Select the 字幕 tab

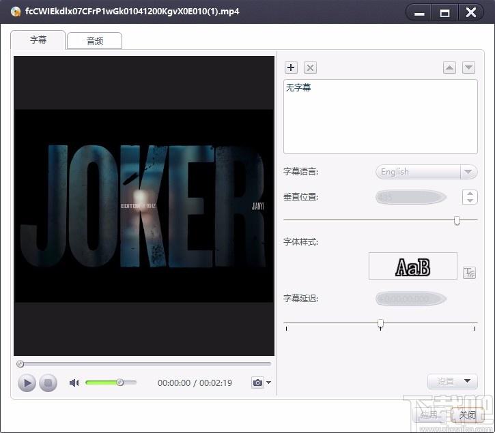(38, 40)
